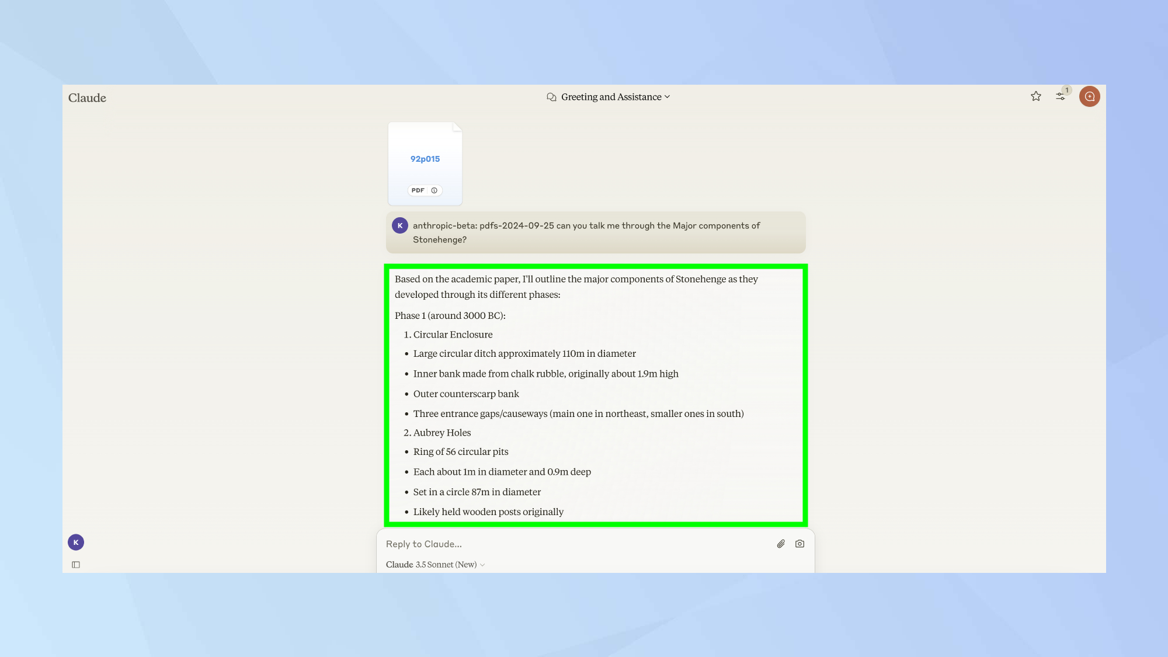The height and width of the screenshot is (657, 1168).
Task: Click the Claude logo/name in top left
Action: click(86, 98)
